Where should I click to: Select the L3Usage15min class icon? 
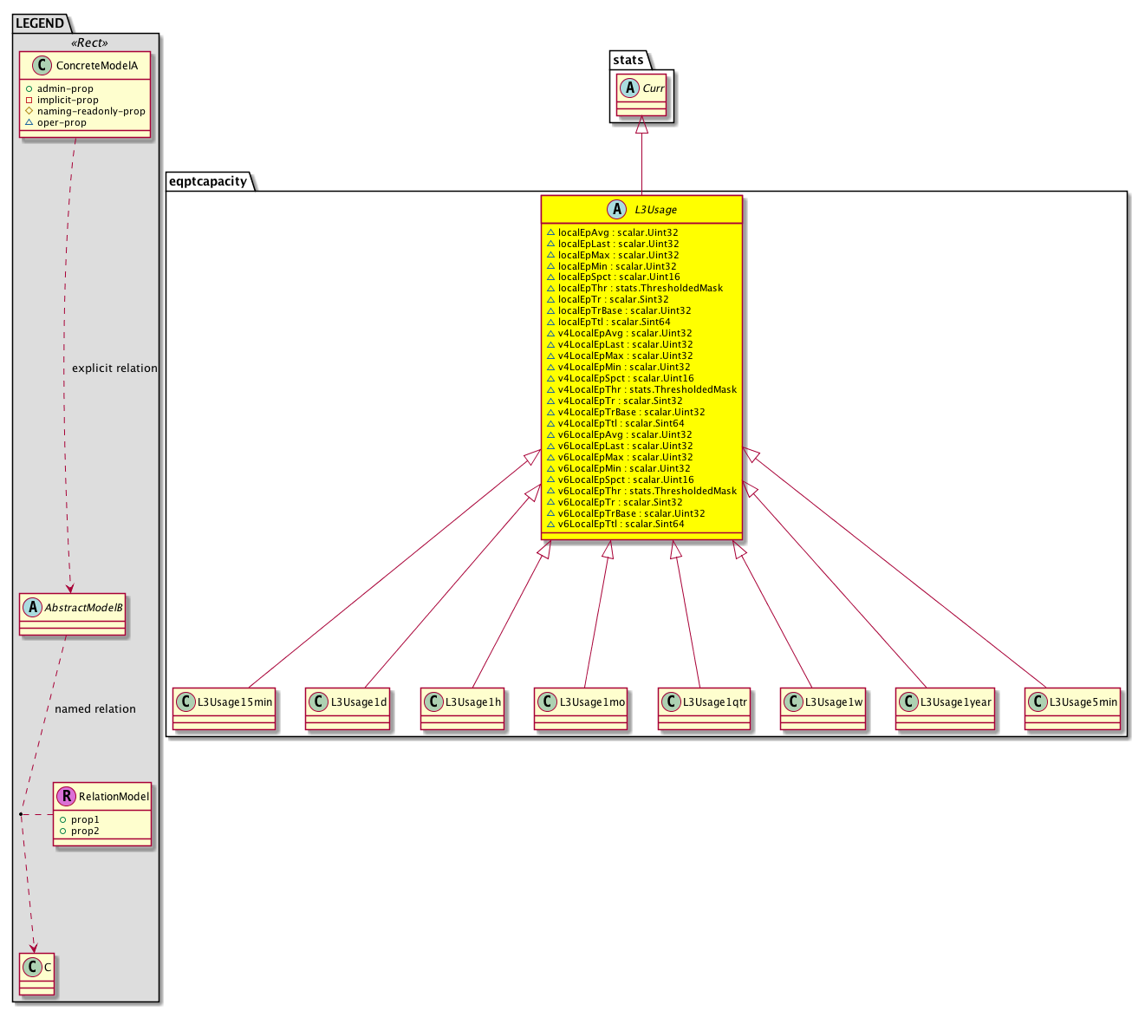pos(185,701)
